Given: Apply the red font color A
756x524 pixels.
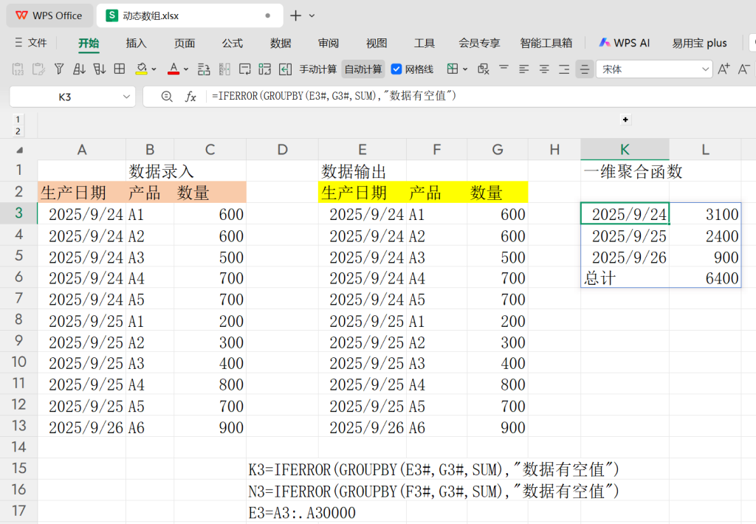Looking at the screenshot, I should click(x=173, y=69).
